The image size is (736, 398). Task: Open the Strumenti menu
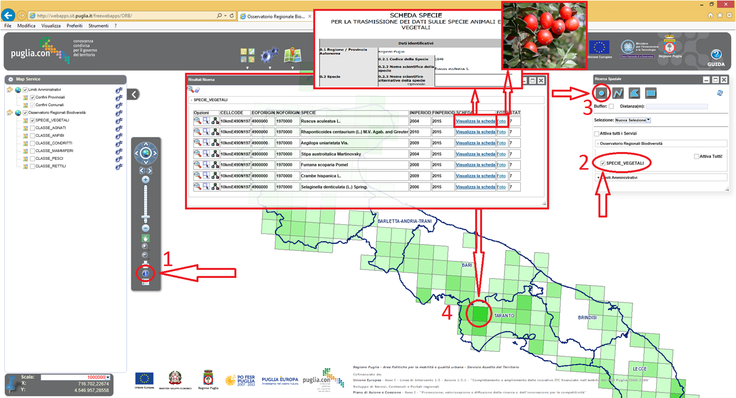pos(98,26)
